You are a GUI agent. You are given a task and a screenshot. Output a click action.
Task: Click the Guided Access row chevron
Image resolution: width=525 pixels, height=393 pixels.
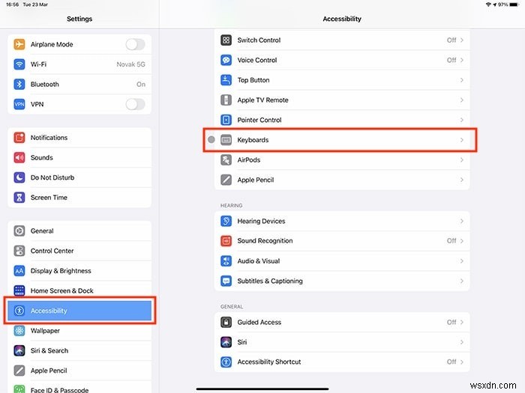click(x=462, y=322)
